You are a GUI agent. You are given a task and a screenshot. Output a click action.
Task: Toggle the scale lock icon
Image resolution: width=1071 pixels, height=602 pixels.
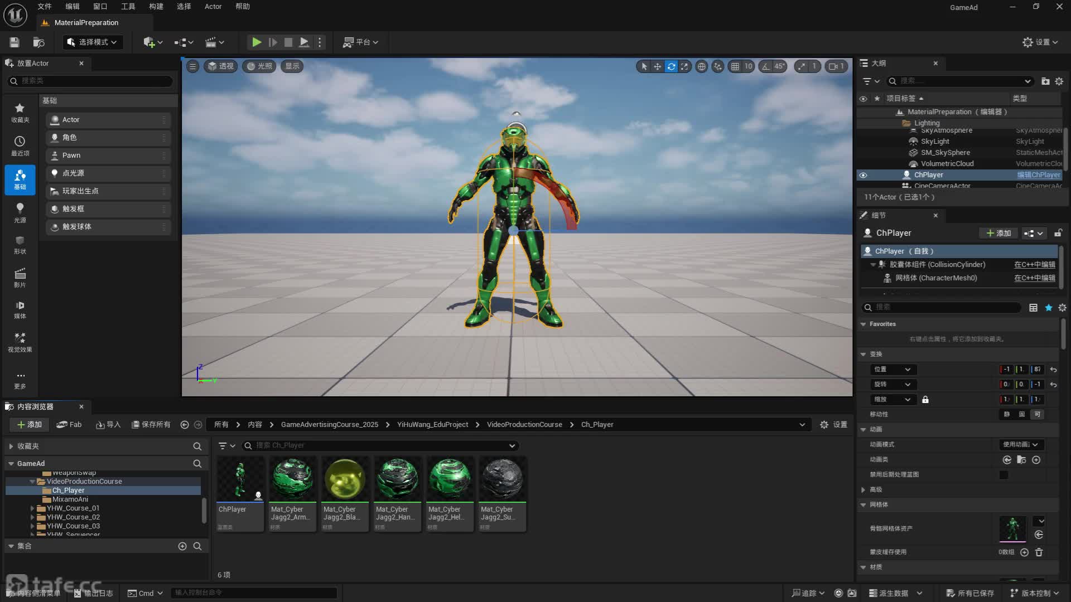coord(925,400)
